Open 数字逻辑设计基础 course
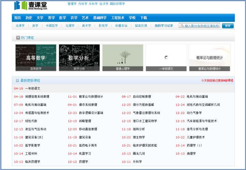The width and height of the screenshot is (246, 170). click(x=91, y=113)
